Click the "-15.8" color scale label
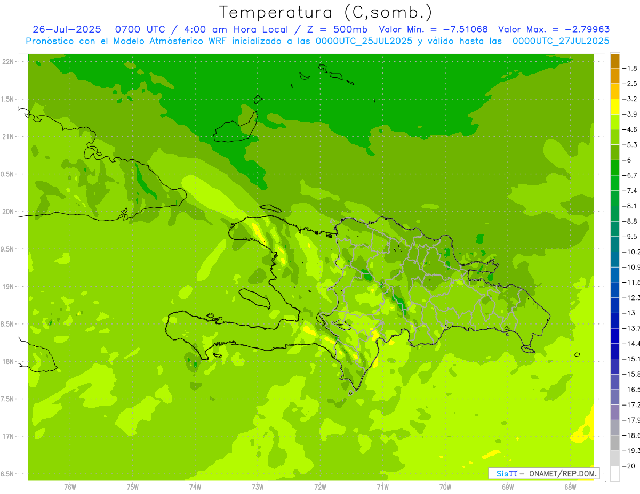The width and height of the screenshot is (640, 494). (x=631, y=375)
